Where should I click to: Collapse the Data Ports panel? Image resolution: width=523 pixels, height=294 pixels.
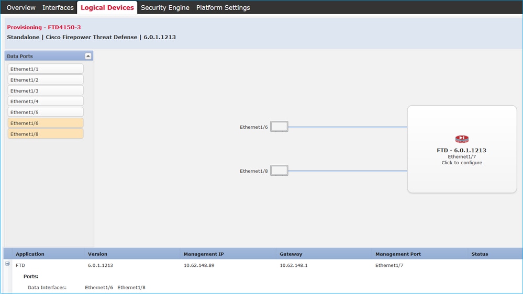click(x=88, y=56)
